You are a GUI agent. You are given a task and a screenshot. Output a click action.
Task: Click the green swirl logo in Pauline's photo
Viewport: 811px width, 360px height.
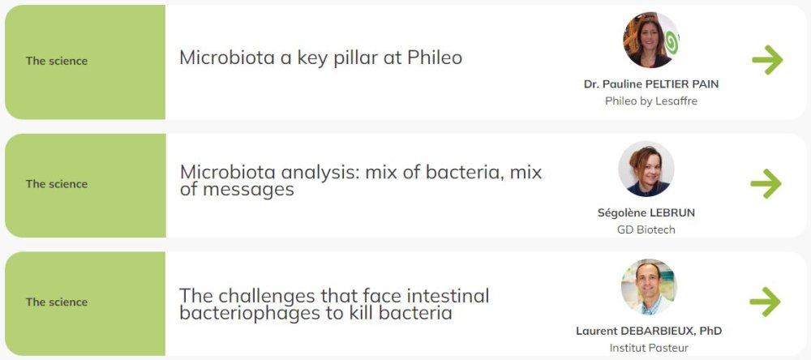click(672, 40)
